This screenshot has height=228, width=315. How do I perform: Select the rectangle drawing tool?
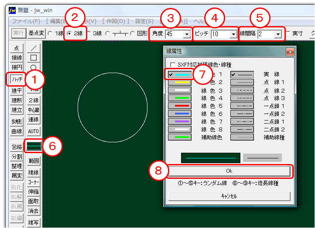[x=33, y=57]
